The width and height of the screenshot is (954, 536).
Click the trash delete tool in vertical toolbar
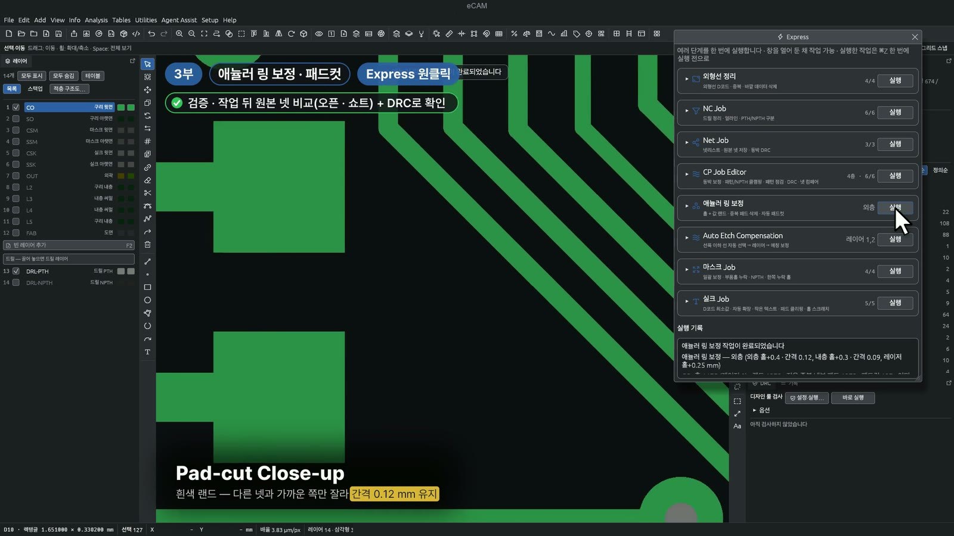147,245
